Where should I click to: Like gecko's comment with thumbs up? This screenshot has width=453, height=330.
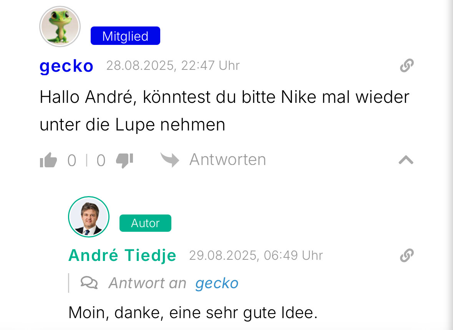tap(48, 160)
